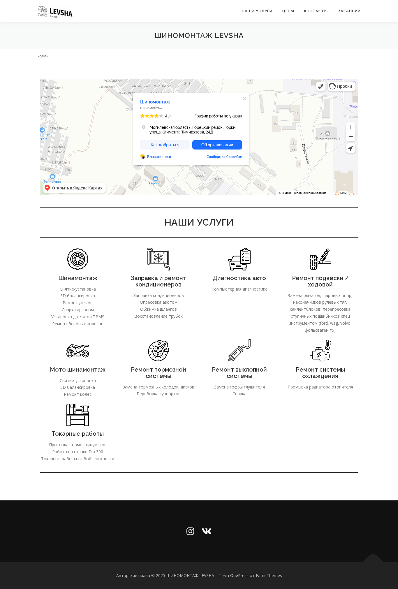Click the Сварка аргоном text

[78, 310]
